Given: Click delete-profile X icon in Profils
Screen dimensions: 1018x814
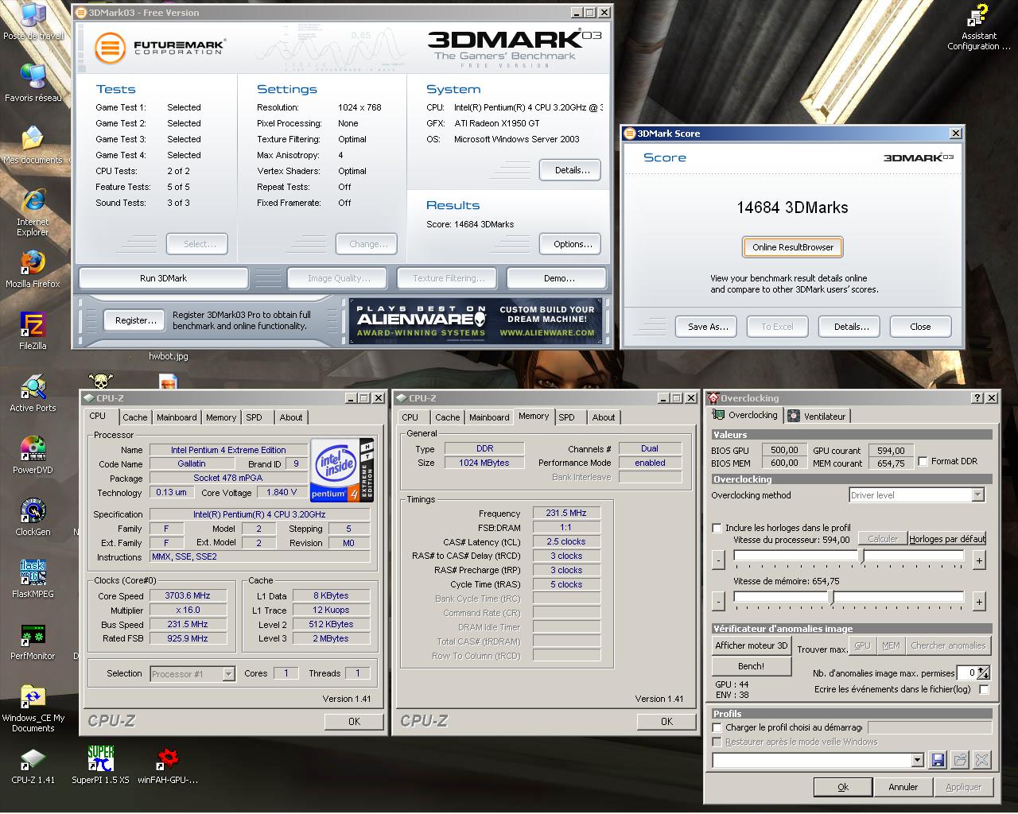Looking at the screenshot, I should click(982, 760).
